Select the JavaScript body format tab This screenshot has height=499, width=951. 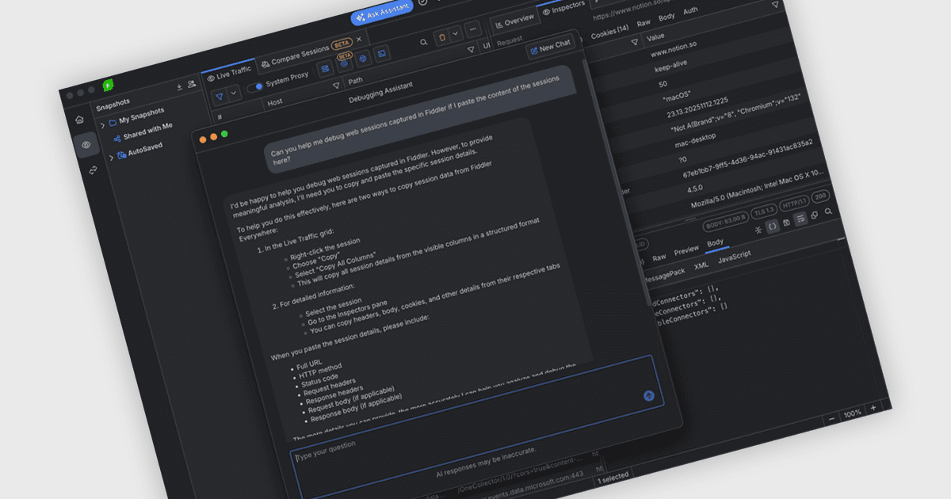click(734, 257)
